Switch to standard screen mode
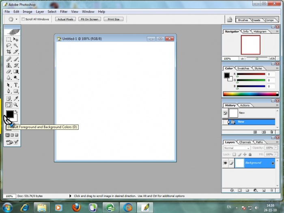 7,135
